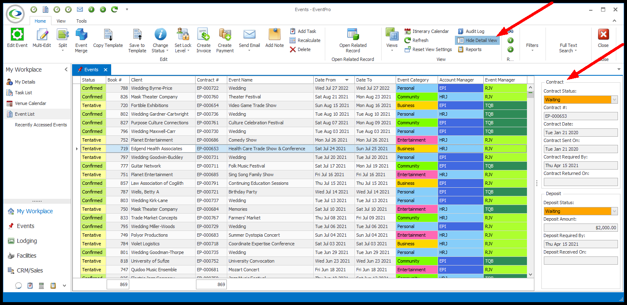Image resolution: width=627 pixels, height=305 pixels.
Task: Click Recalculate in the Edit group
Action: point(305,40)
